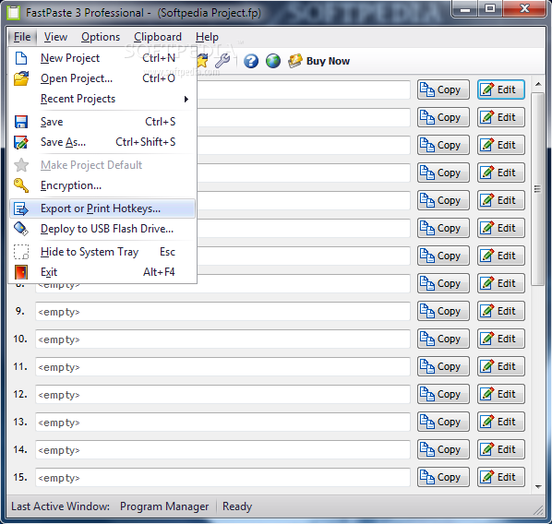Click the row number 14. label
The image size is (552, 524).
(20, 449)
